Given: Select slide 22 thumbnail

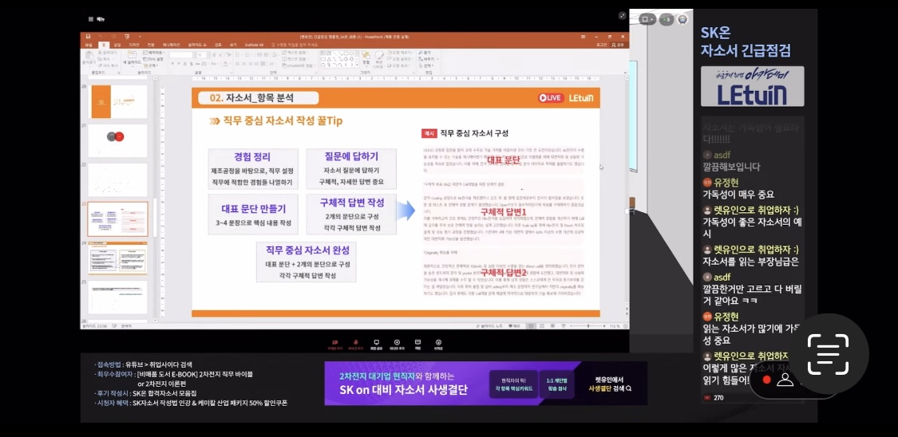Looking at the screenshot, I should point(119,179).
